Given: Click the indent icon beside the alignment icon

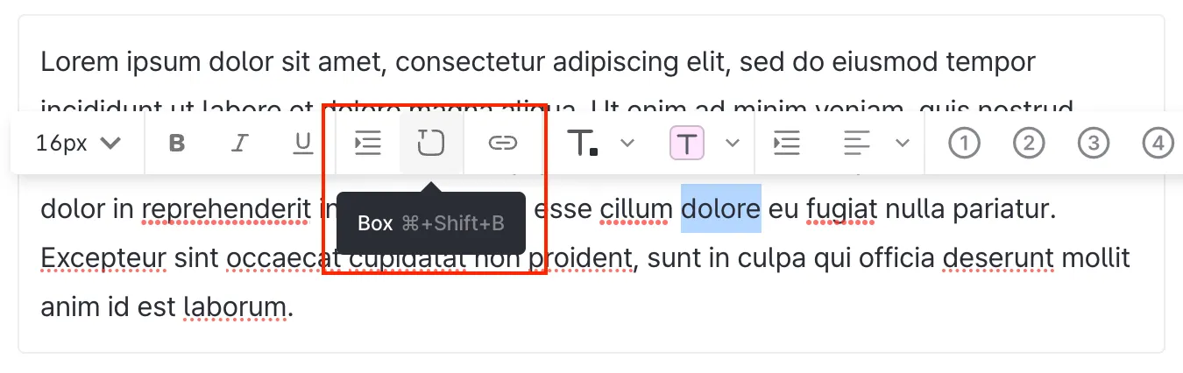Looking at the screenshot, I should coord(787,143).
